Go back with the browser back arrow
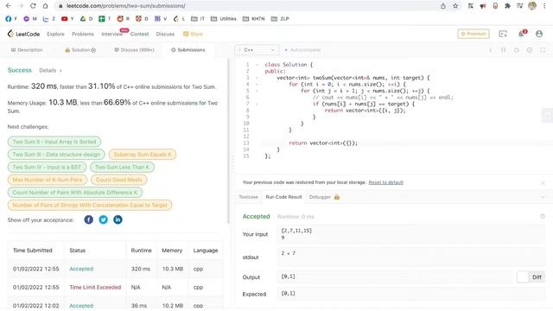Viewport: 553px width, 311px height. [9, 6]
